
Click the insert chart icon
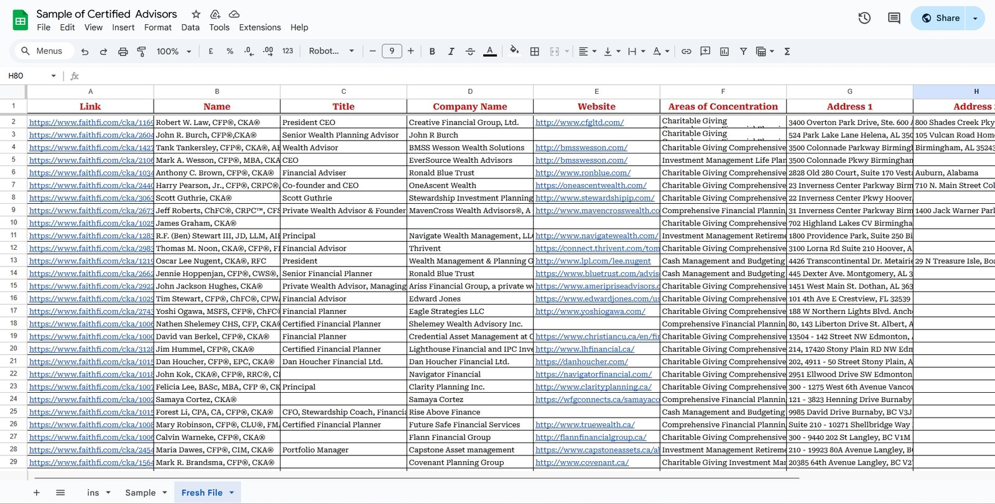coord(724,52)
